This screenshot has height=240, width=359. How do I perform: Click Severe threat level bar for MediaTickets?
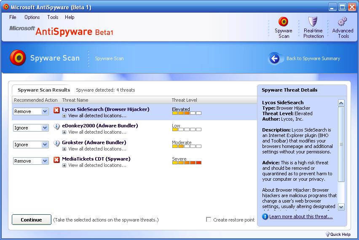pos(187,163)
